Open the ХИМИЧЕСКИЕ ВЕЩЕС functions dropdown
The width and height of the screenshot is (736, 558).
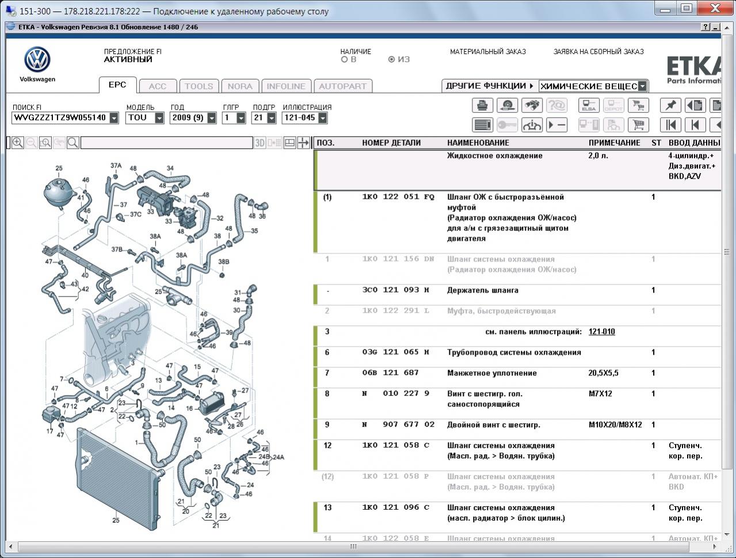click(643, 86)
